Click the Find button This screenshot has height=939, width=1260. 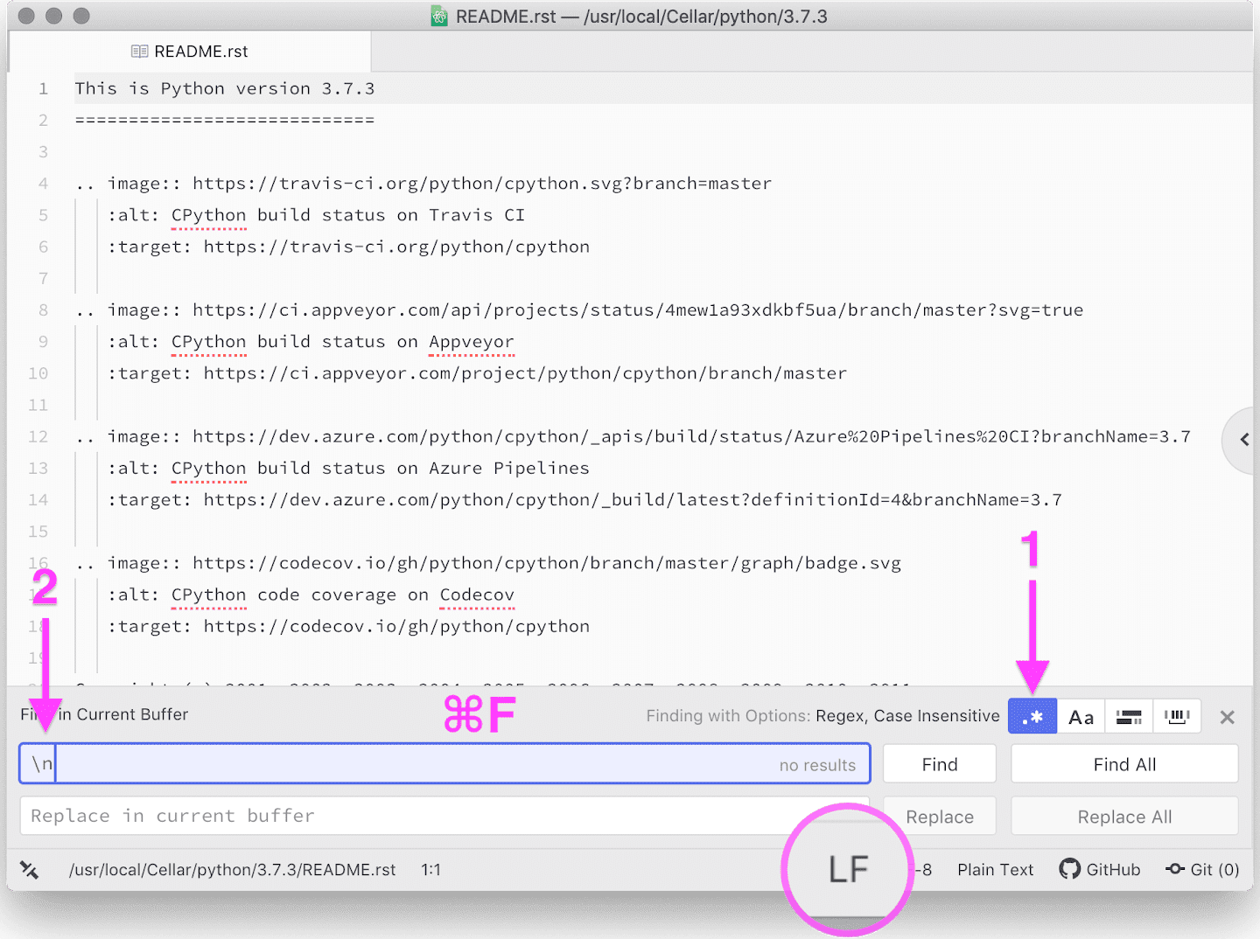click(x=940, y=764)
